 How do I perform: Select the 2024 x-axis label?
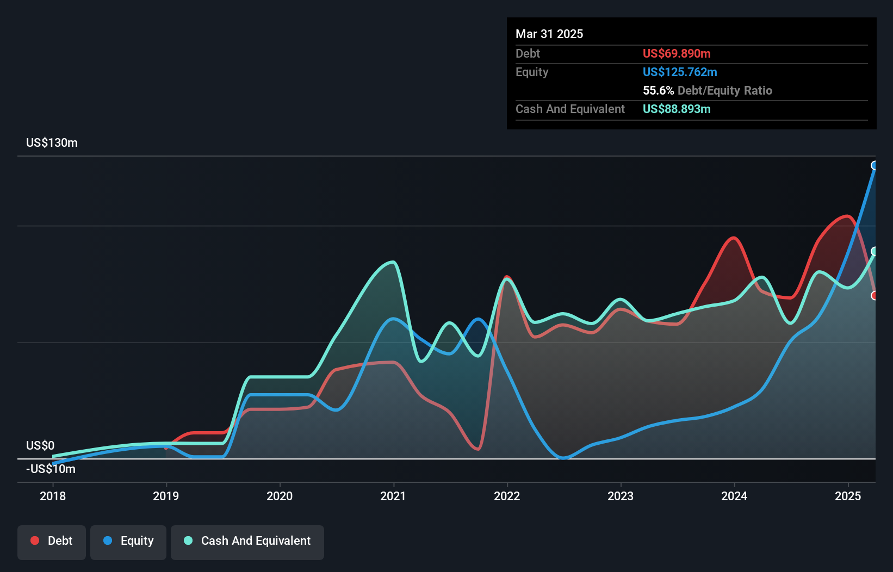(734, 496)
